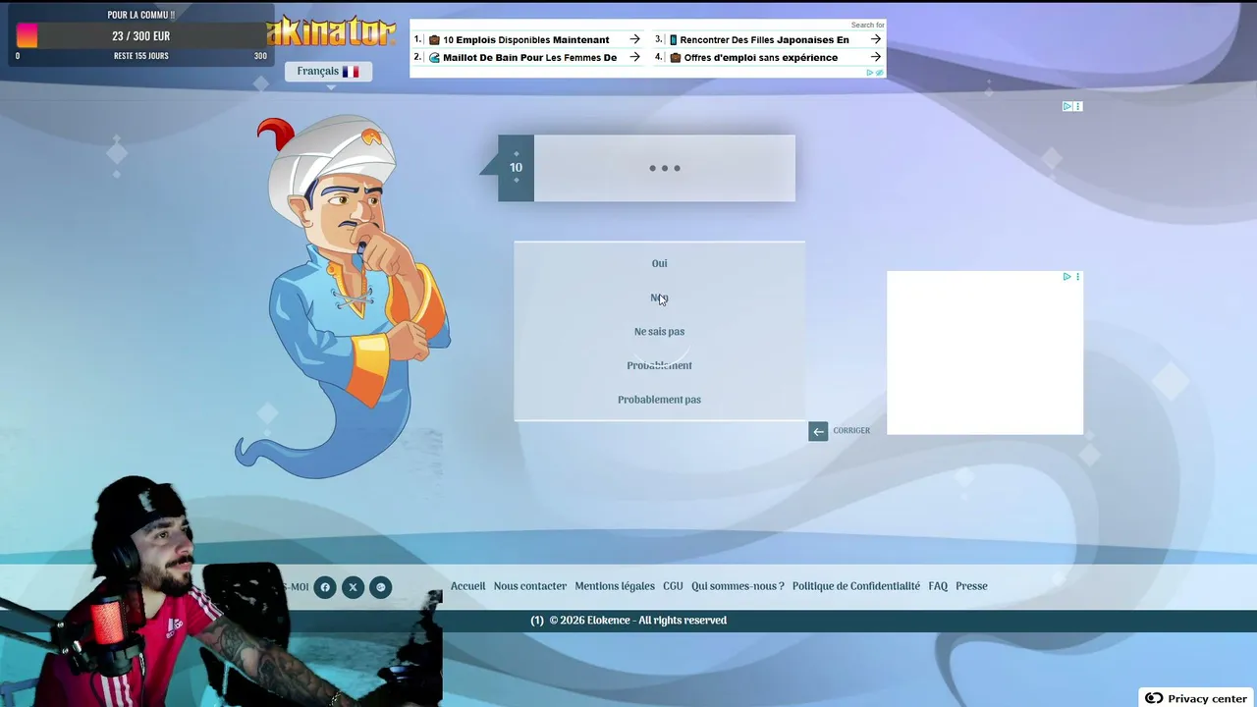Pick the Probablement pas answer
Screen dimensions: 1257x707
click(x=659, y=400)
